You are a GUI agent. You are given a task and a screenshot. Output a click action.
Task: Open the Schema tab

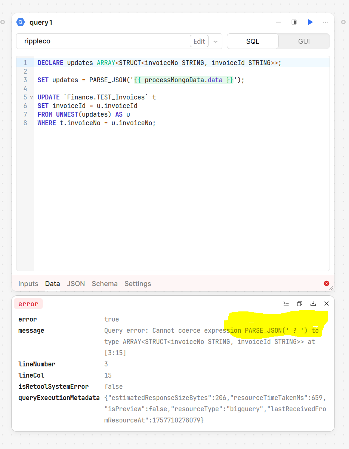pos(105,284)
